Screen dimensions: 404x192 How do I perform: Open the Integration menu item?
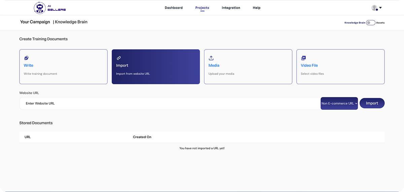231,8
